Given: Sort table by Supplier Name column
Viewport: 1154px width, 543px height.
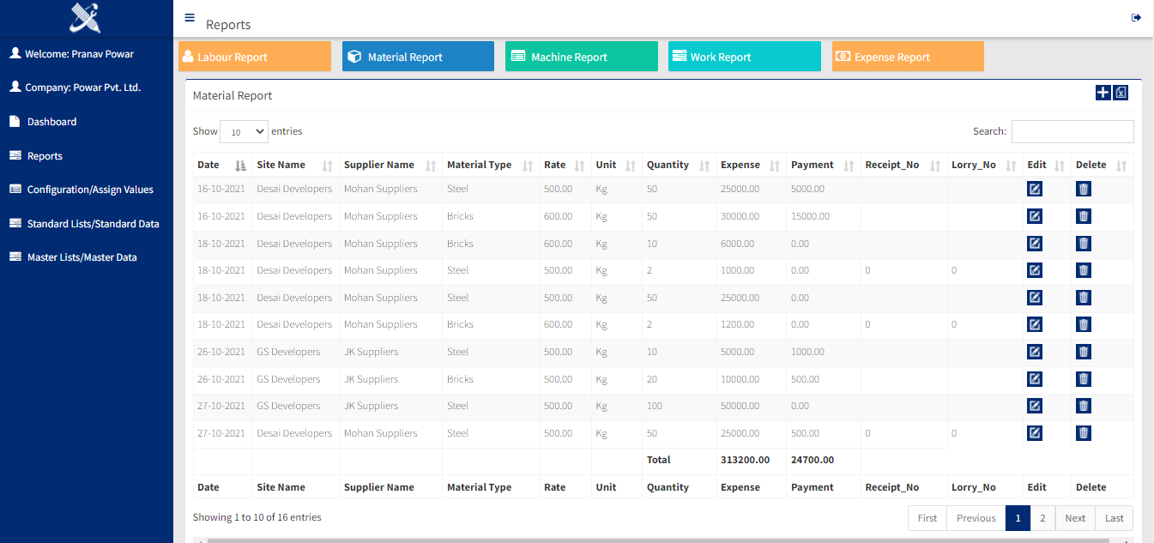Looking at the screenshot, I should pyautogui.click(x=390, y=165).
